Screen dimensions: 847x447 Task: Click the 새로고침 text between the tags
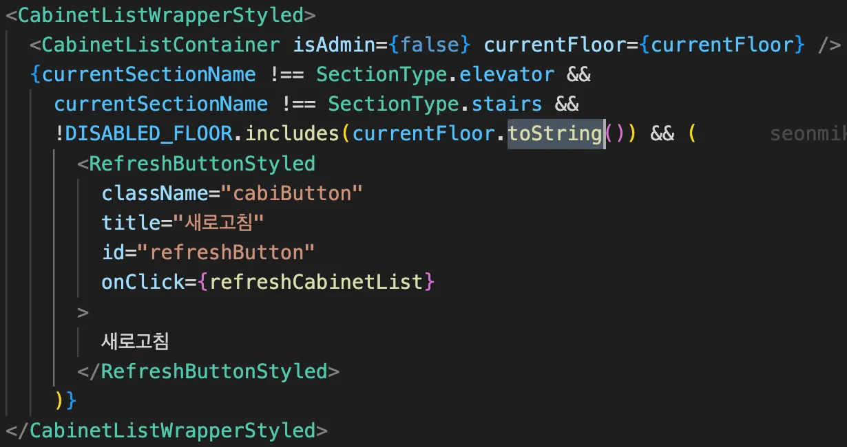coord(135,341)
